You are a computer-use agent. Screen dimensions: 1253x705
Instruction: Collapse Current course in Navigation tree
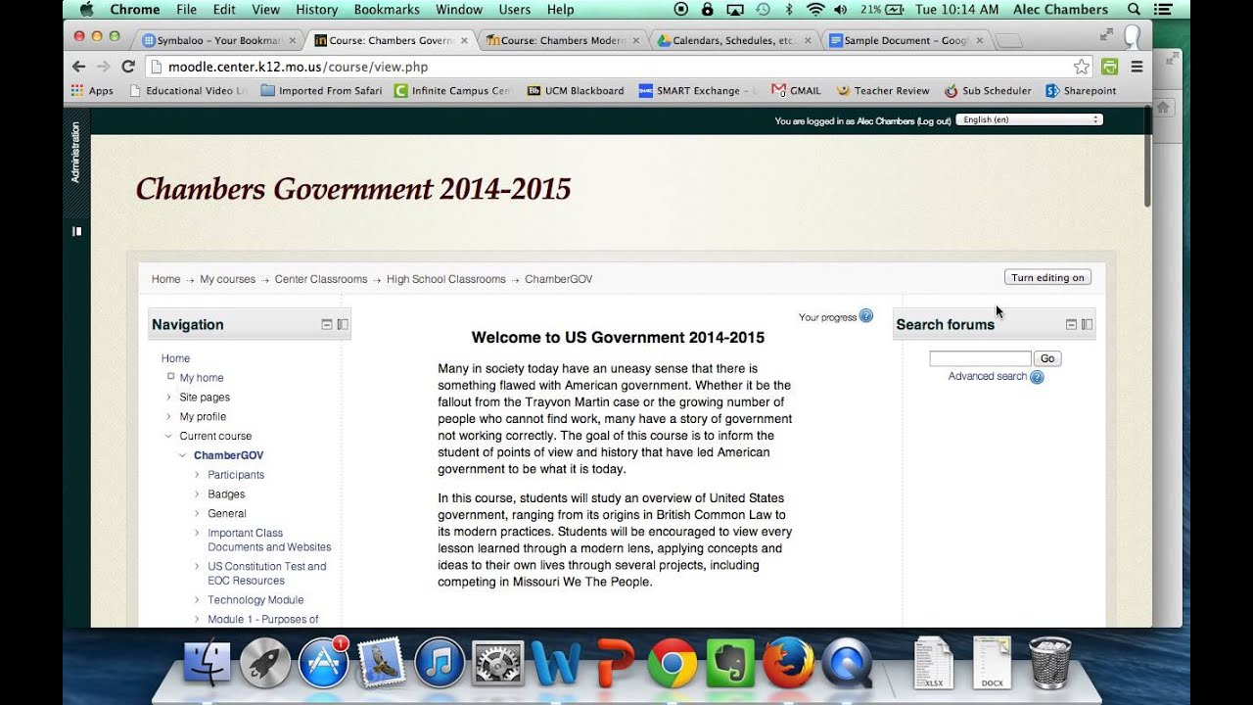pyautogui.click(x=168, y=436)
